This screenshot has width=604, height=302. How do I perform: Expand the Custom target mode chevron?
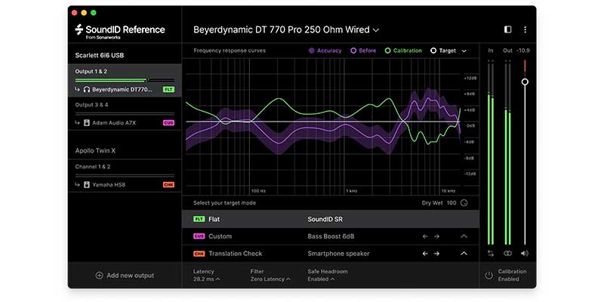tap(464, 236)
